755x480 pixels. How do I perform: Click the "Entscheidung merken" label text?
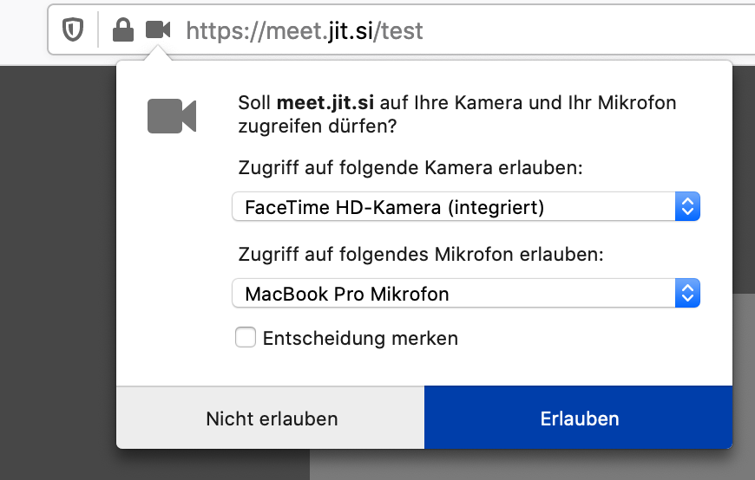[360, 338]
